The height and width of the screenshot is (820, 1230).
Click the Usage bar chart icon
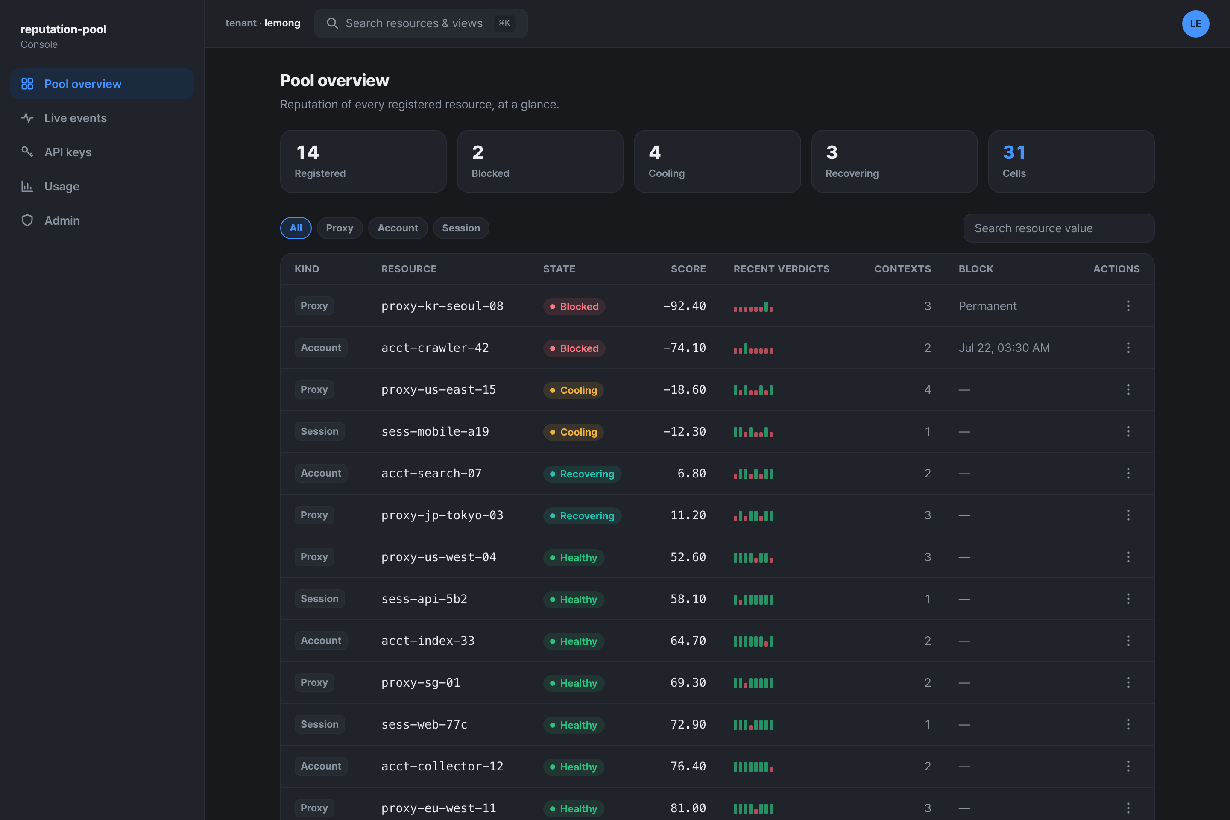(x=27, y=186)
